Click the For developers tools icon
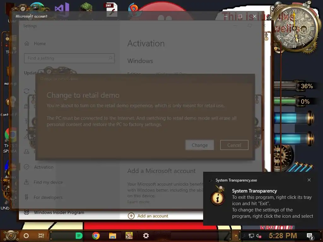Viewport: 323px width, 242px height. tap(26, 197)
